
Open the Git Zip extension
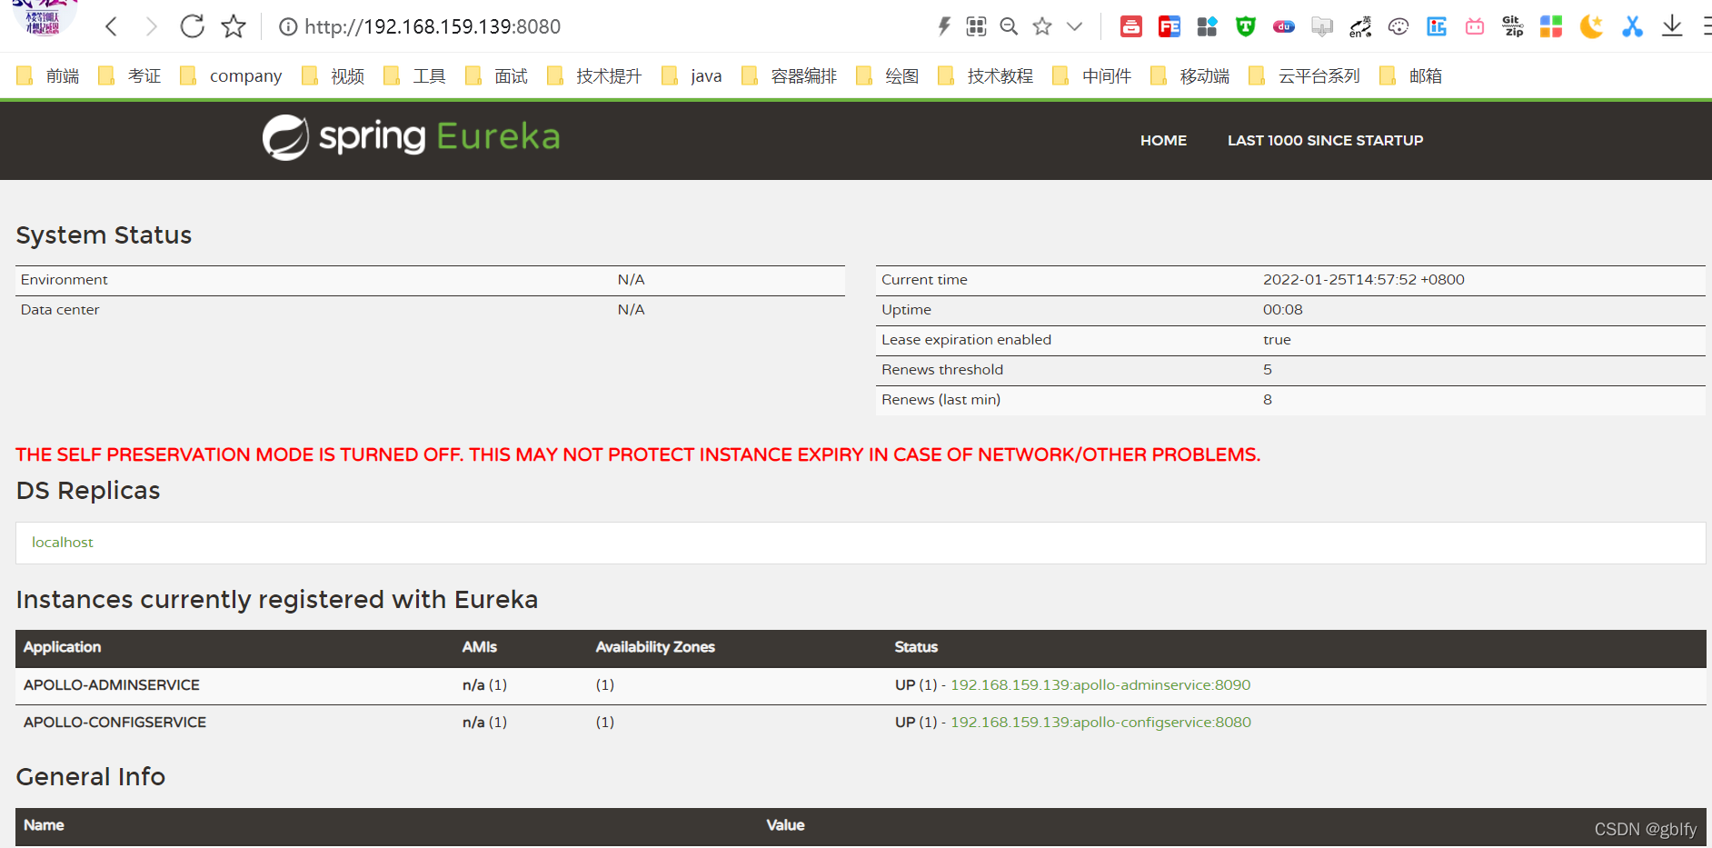(x=1513, y=26)
